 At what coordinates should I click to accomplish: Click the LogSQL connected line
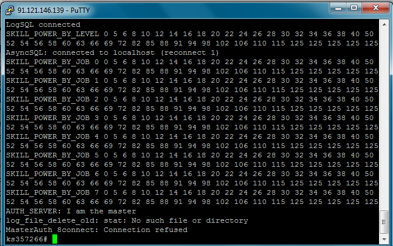point(43,24)
